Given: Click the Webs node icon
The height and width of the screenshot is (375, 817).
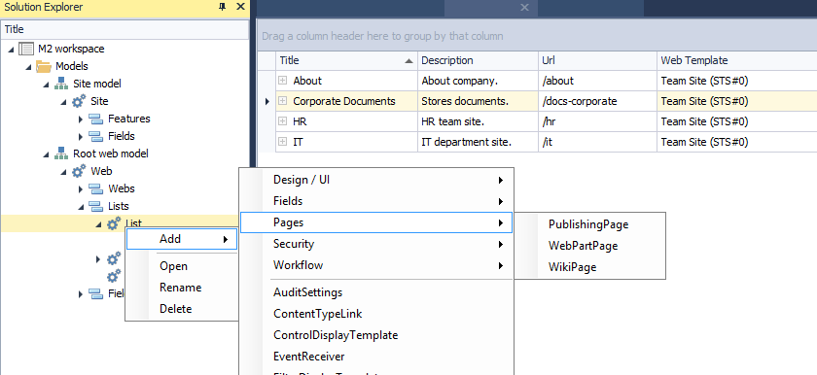Looking at the screenshot, I should tap(96, 188).
